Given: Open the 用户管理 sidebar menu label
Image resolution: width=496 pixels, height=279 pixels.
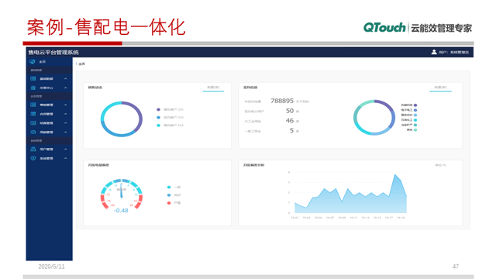Looking at the screenshot, I should click(x=46, y=149).
